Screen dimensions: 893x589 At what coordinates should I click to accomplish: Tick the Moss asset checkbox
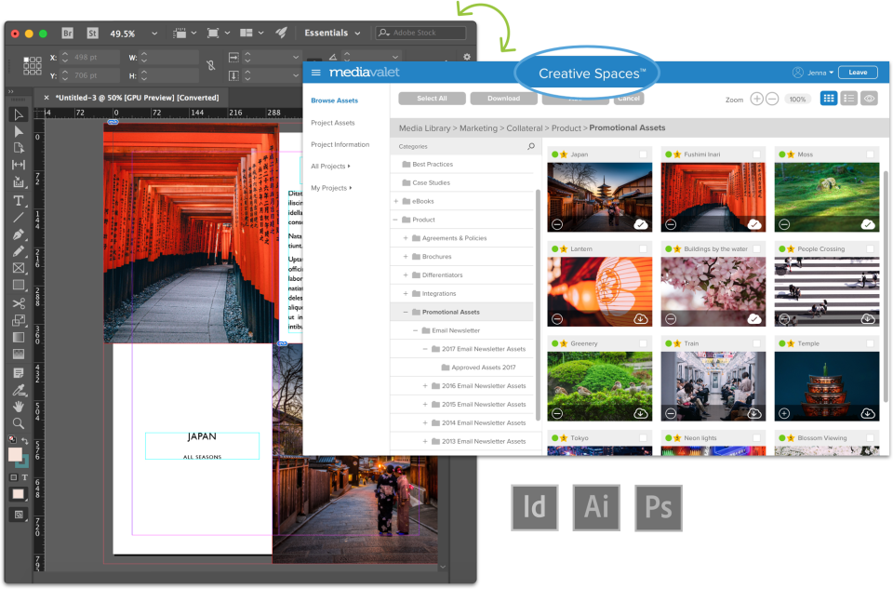tap(870, 154)
